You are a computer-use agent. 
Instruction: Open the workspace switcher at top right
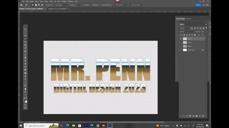click(x=208, y=5)
